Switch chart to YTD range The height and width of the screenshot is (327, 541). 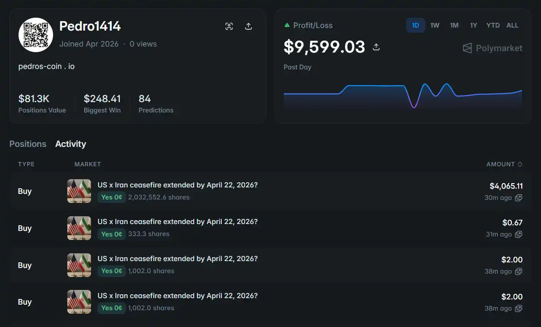click(x=493, y=25)
